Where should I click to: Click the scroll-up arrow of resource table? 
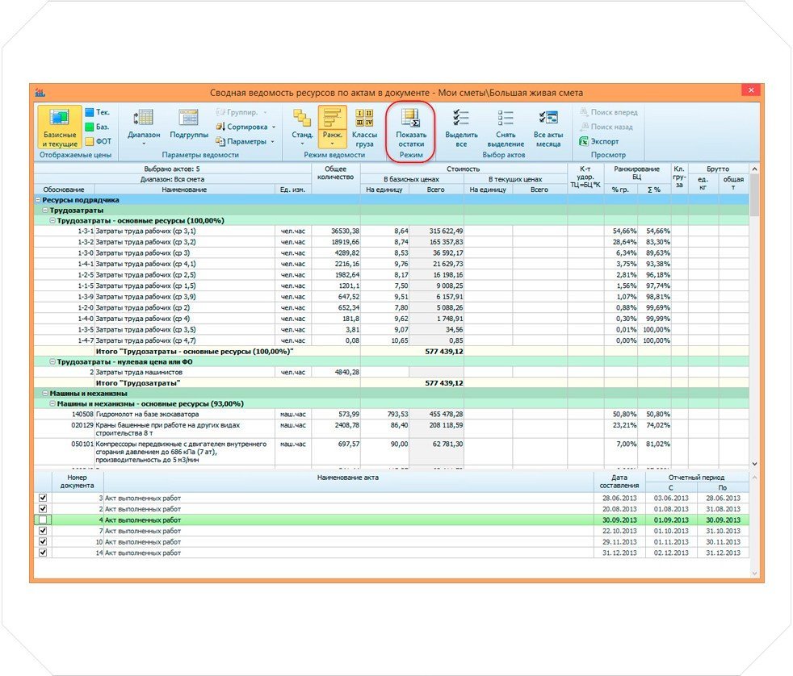tap(754, 169)
